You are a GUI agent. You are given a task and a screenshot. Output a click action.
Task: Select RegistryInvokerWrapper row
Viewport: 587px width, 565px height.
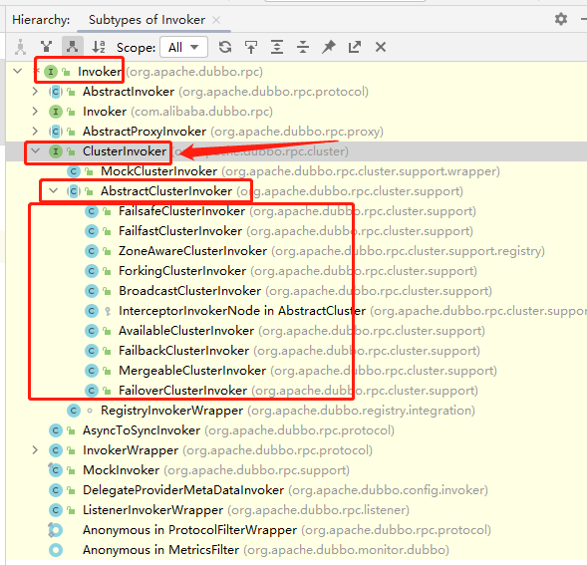pyautogui.click(x=296, y=411)
